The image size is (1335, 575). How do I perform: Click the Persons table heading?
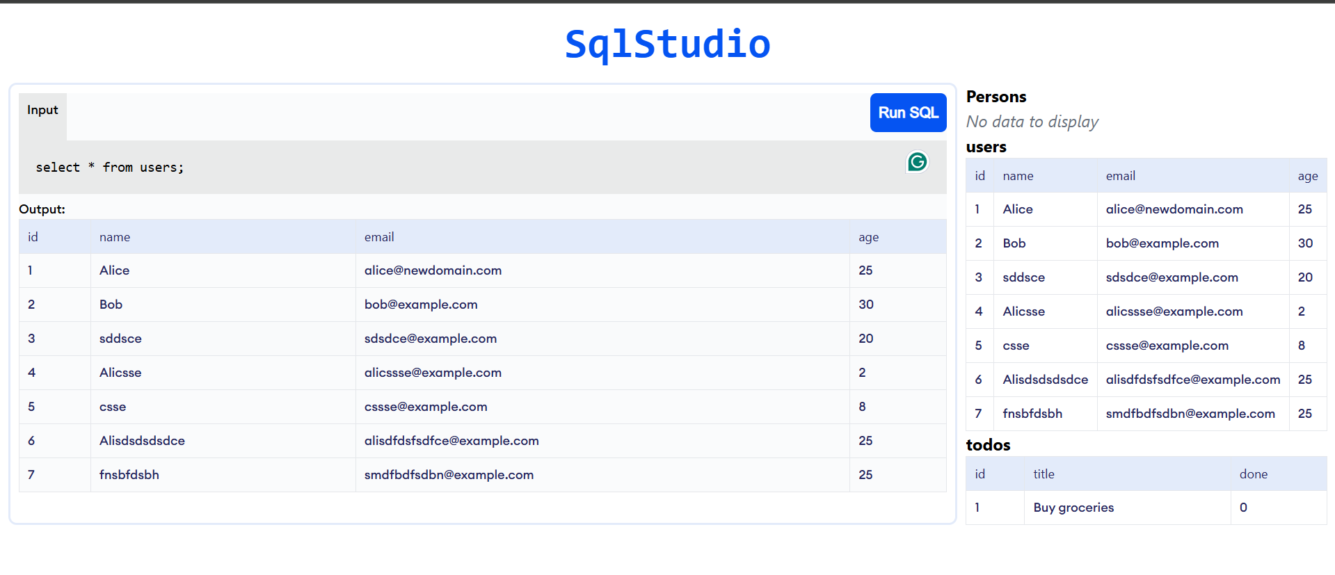click(996, 97)
